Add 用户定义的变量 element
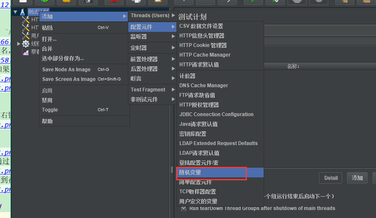 click(220, 201)
